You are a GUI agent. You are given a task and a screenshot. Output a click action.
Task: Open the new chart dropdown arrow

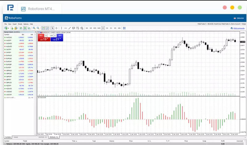[8, 28]
